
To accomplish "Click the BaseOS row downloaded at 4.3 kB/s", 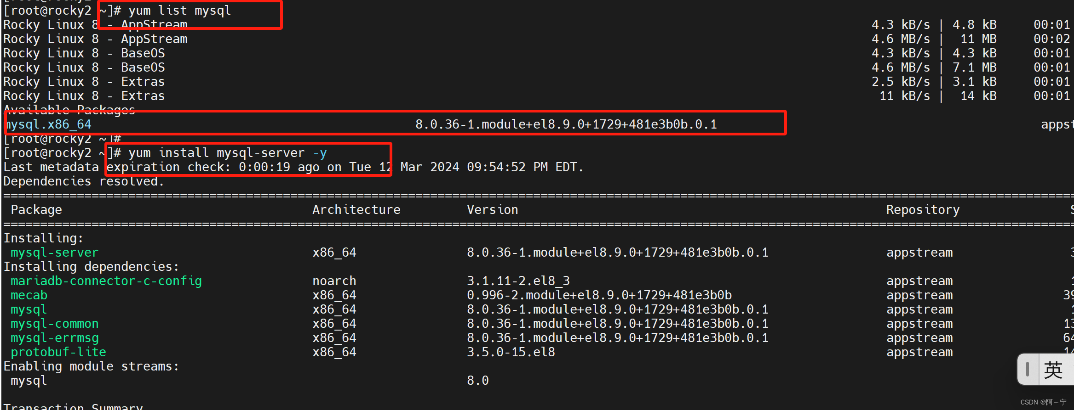I will pyautogui.click(x=537, y=53).
